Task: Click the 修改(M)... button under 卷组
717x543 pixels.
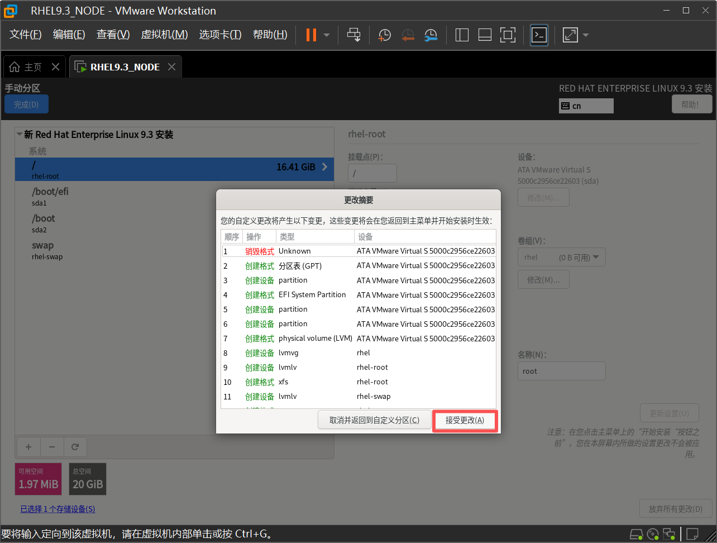Action: 543,279
